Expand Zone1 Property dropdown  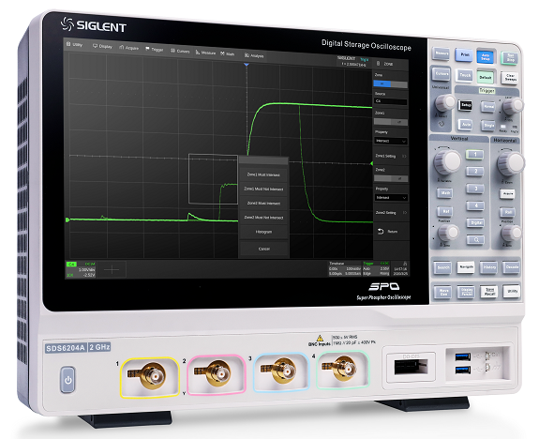[x=391, y=141]
